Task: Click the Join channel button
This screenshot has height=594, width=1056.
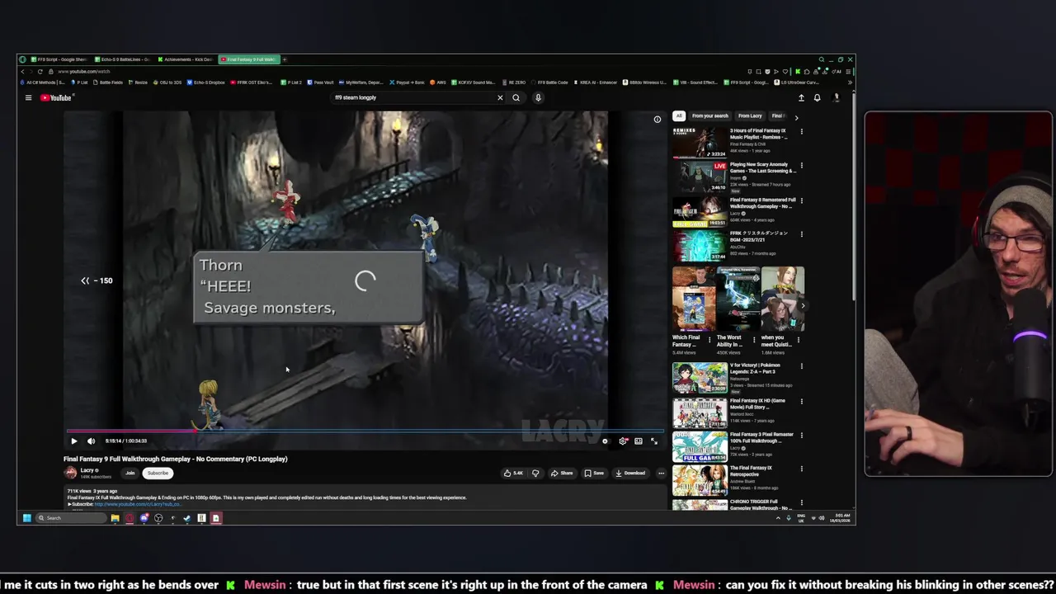Action: coord(130,473)
